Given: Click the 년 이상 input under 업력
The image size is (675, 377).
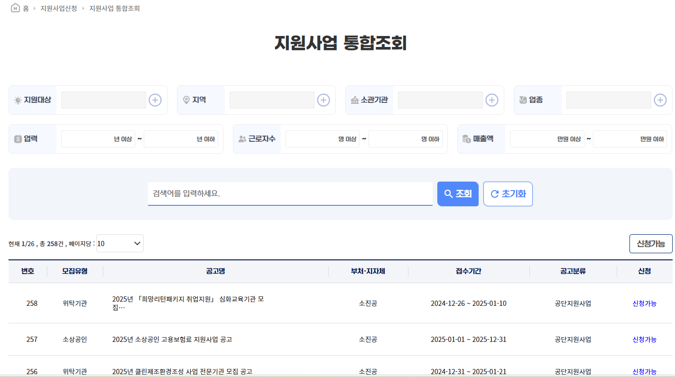Looking at the screenshot, I should pos(98,138).
